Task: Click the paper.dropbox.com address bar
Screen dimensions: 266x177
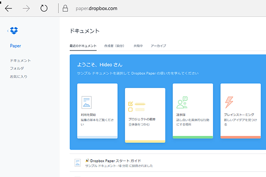Action: click(96, 8)
